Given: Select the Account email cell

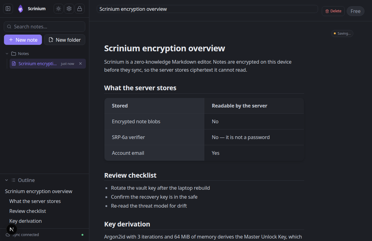Looking at the screenshot, I should tap(154, 153).
